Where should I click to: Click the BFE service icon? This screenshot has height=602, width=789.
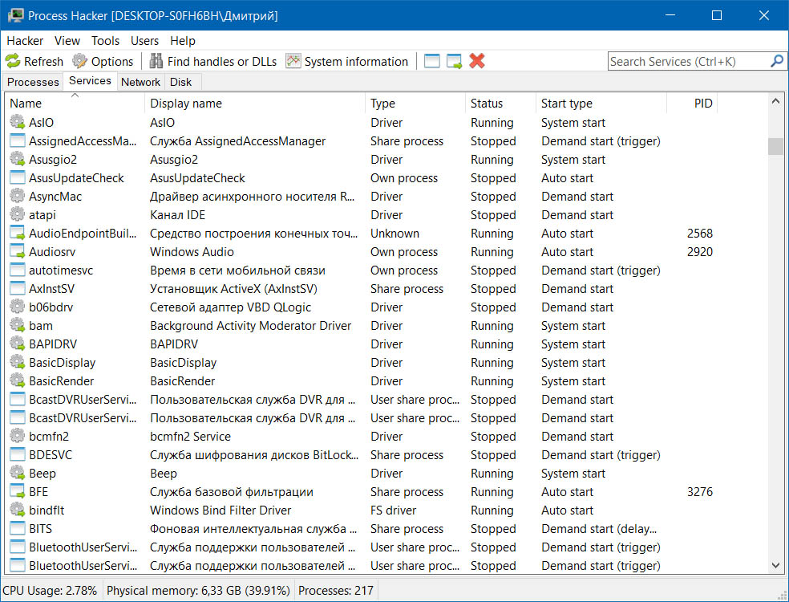17,492
